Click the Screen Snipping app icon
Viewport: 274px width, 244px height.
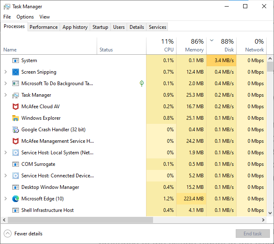coord(16,72)
